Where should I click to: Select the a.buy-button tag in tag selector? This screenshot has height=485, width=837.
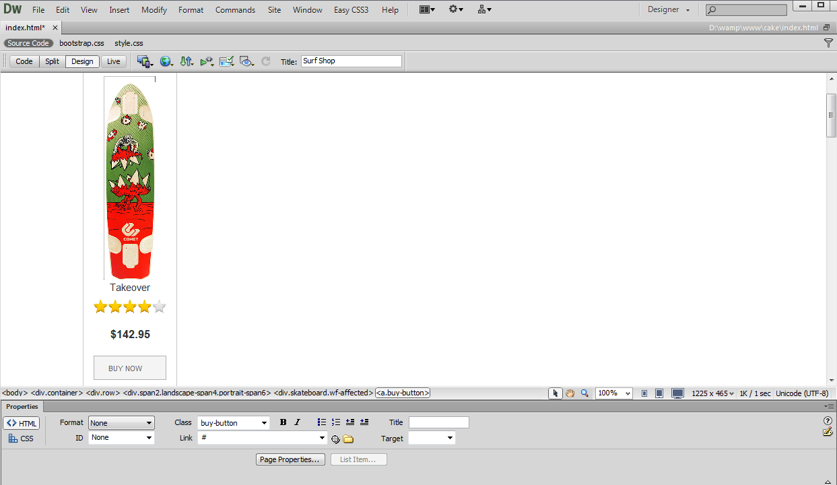pyautogui.click(x=403, y=393)
